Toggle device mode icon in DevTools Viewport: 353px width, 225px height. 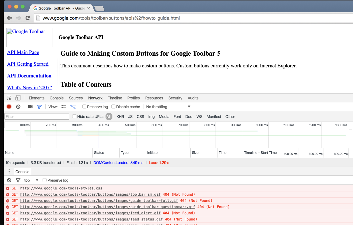click(x=18, y=98)
